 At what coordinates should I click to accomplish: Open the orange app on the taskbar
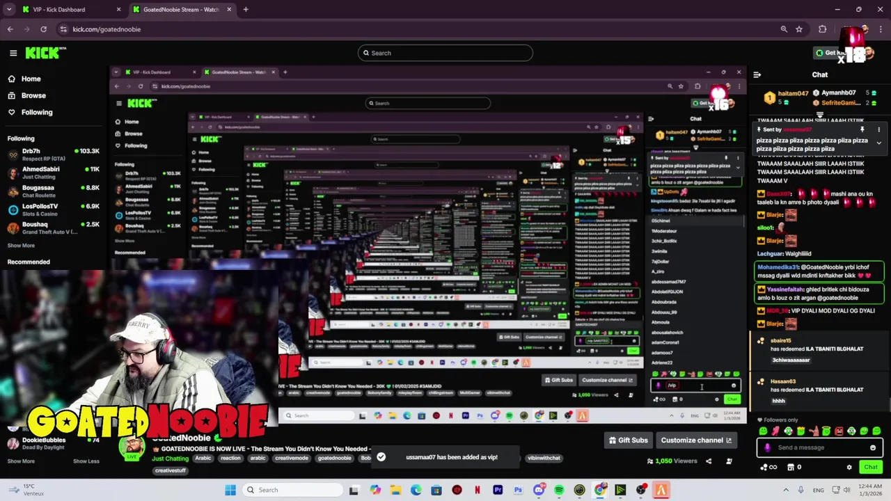pos(661,490)
